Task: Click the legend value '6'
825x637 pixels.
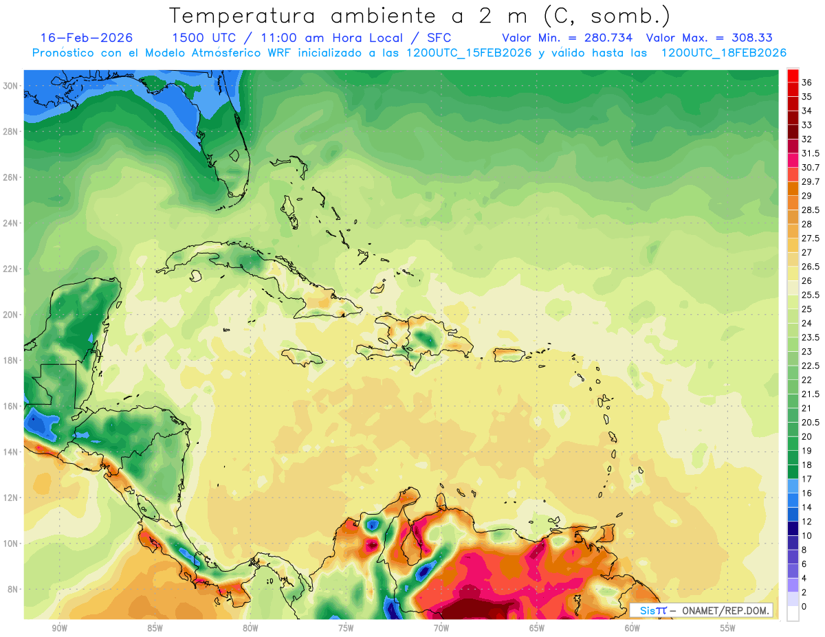Action: 805,563
